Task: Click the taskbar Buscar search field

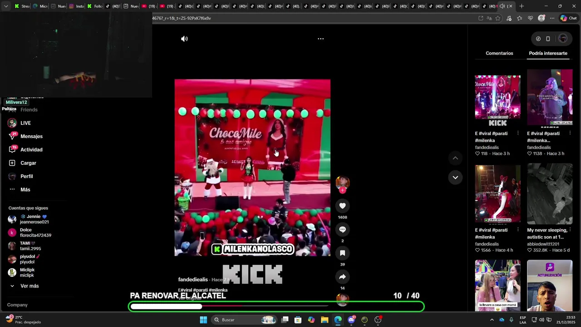Action: (x=245, y=320)
